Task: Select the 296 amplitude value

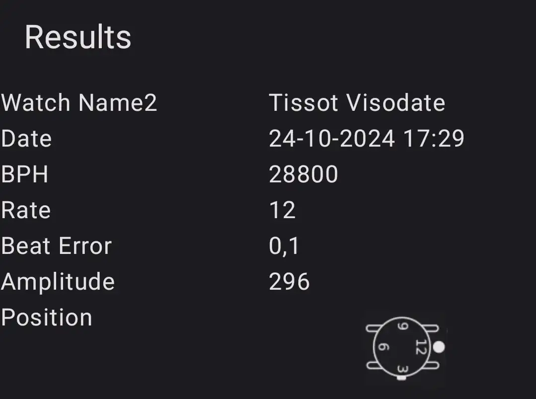Action: pyautogui.click(x=289, y=282)
